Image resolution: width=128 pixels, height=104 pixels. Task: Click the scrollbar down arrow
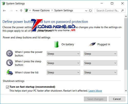point(126,90)
